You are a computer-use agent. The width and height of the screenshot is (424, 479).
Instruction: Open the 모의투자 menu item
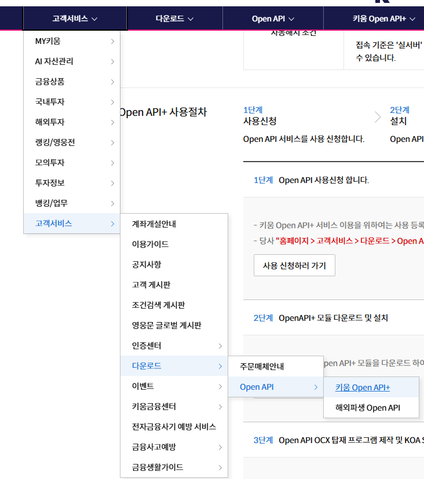(72, 163)
